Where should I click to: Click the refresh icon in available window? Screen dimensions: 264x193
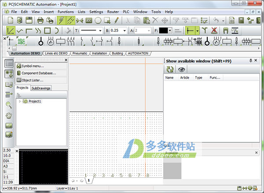170,69
